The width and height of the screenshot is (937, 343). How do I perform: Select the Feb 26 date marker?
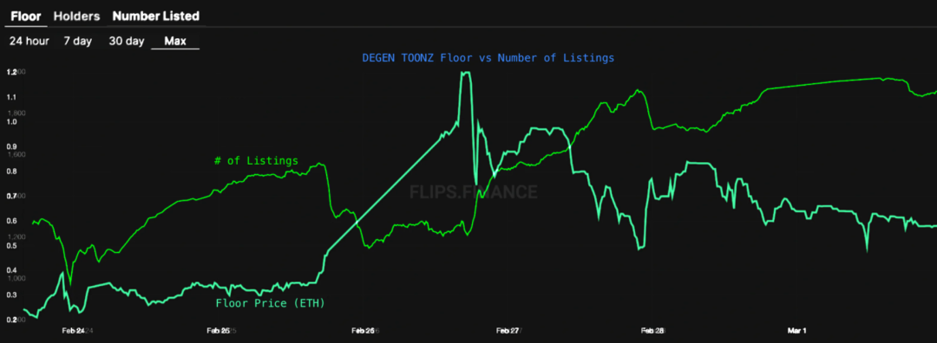point(363,331)
